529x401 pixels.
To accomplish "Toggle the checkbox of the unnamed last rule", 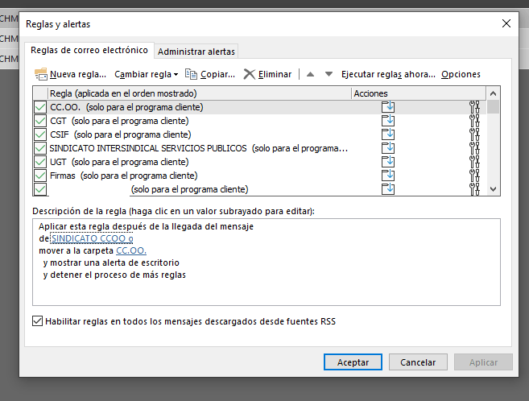I will coord(40,189).
